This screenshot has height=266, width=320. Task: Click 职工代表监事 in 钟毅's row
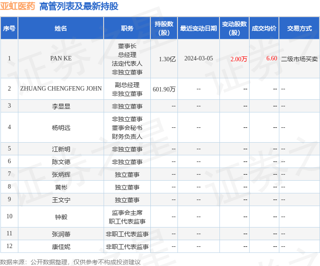coord(127,221)
